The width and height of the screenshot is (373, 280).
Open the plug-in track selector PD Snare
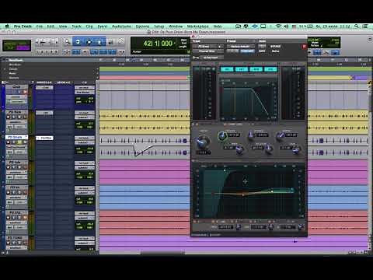click(x=207, y=47)
